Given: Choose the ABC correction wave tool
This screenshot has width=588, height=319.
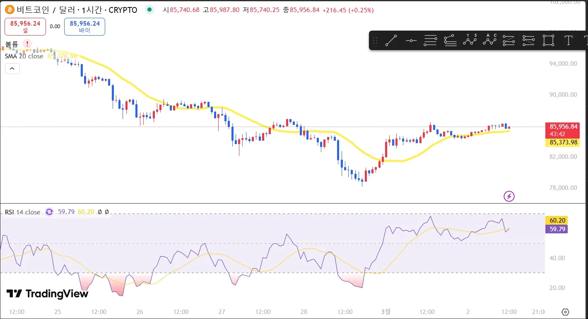Looking at the screenshot, I should 489,40.
